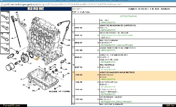176x107 pixels.
Task: Select the bolt 70 71 thumbnail
Action: (5, 38)
